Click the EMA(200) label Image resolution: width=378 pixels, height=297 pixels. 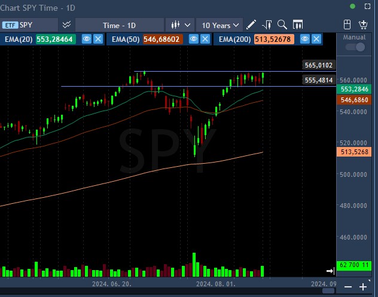tap(235, 39)
